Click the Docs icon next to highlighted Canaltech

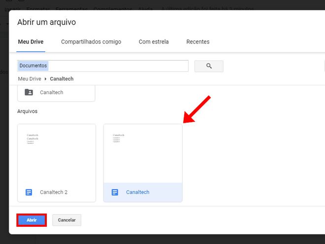[x=115, y=192]
